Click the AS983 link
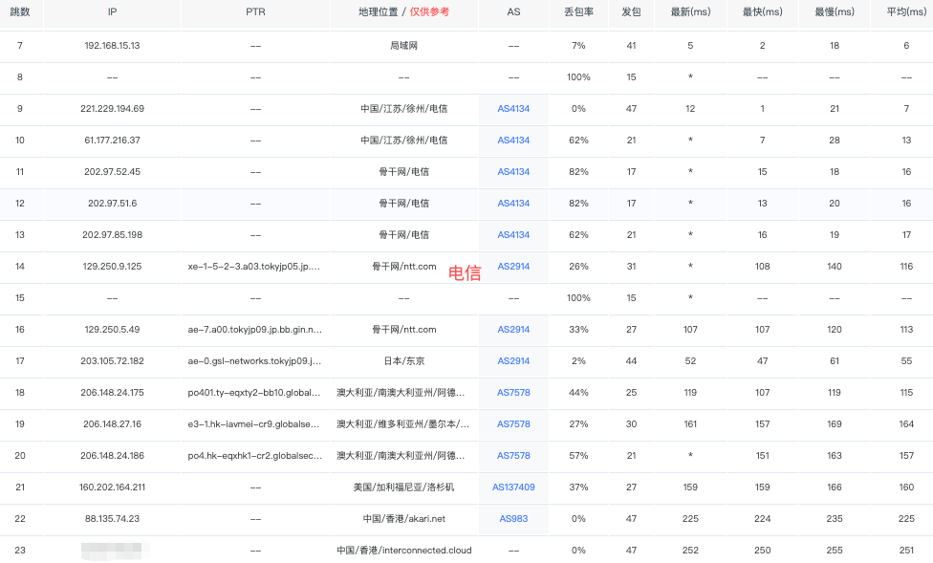 [513, 519]
